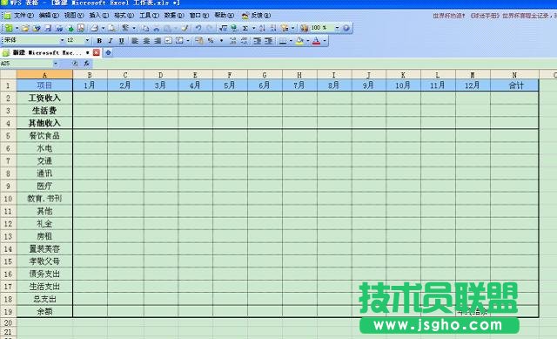Click cell 孝敬父母

click(x=44, y=261)
